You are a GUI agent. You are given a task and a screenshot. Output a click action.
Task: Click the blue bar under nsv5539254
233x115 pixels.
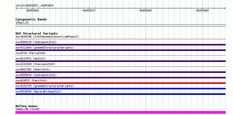pyautogui.click(x=120, y=94)
